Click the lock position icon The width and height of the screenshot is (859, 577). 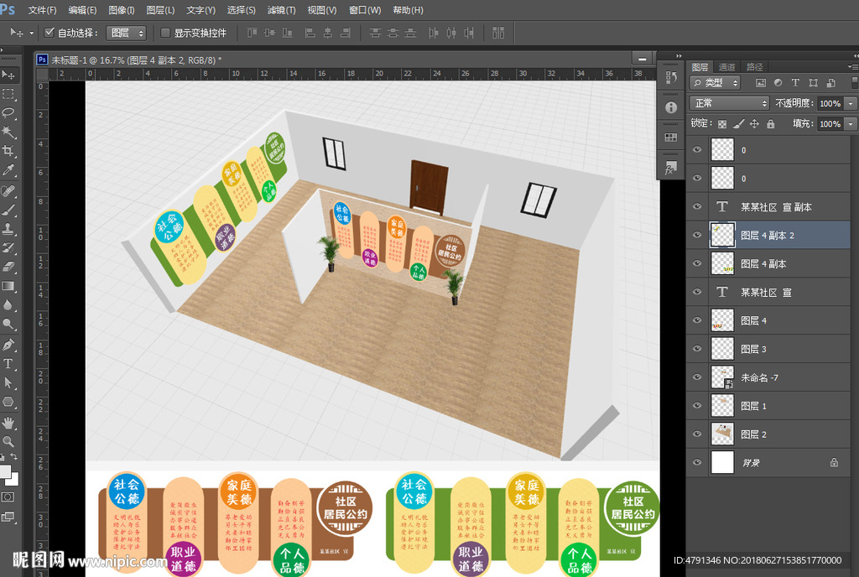pyautogui.click(x=754, y=124)
